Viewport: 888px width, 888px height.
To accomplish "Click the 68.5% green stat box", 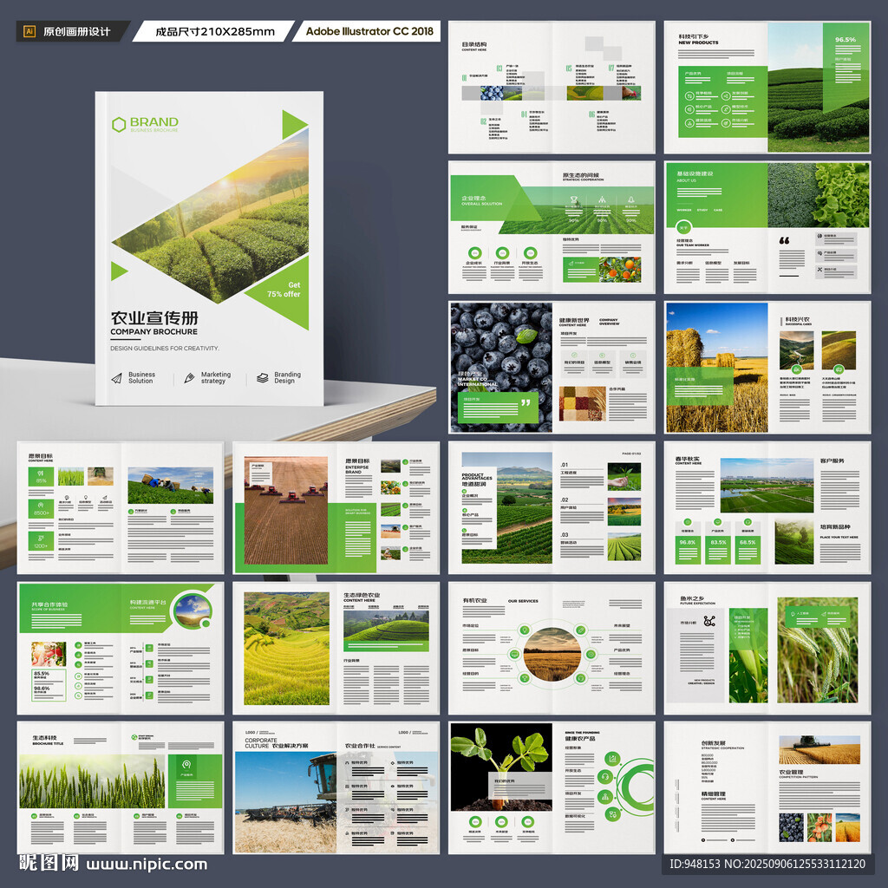I will coord(747,550).
